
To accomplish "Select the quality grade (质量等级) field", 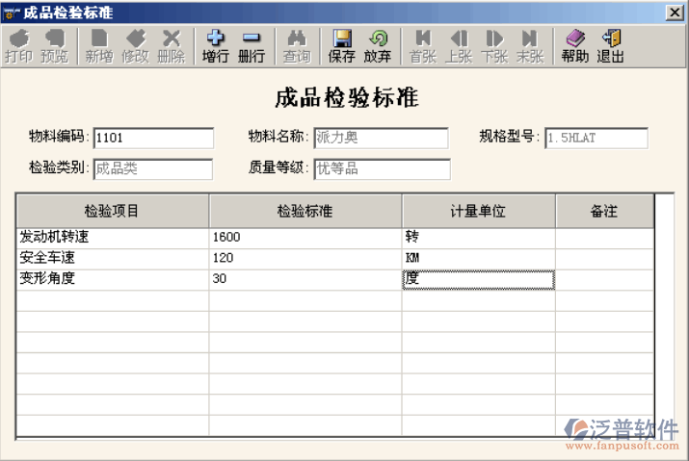I will pyautogui.click(x=382, y=169).
